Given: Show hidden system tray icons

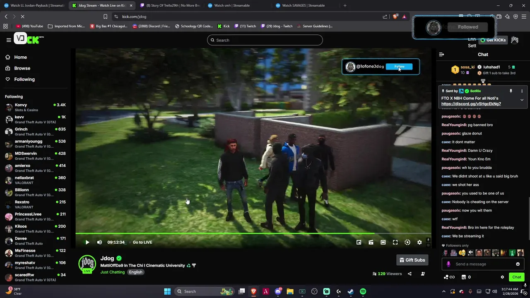Looking at the screenshot, I should point(444,291).
